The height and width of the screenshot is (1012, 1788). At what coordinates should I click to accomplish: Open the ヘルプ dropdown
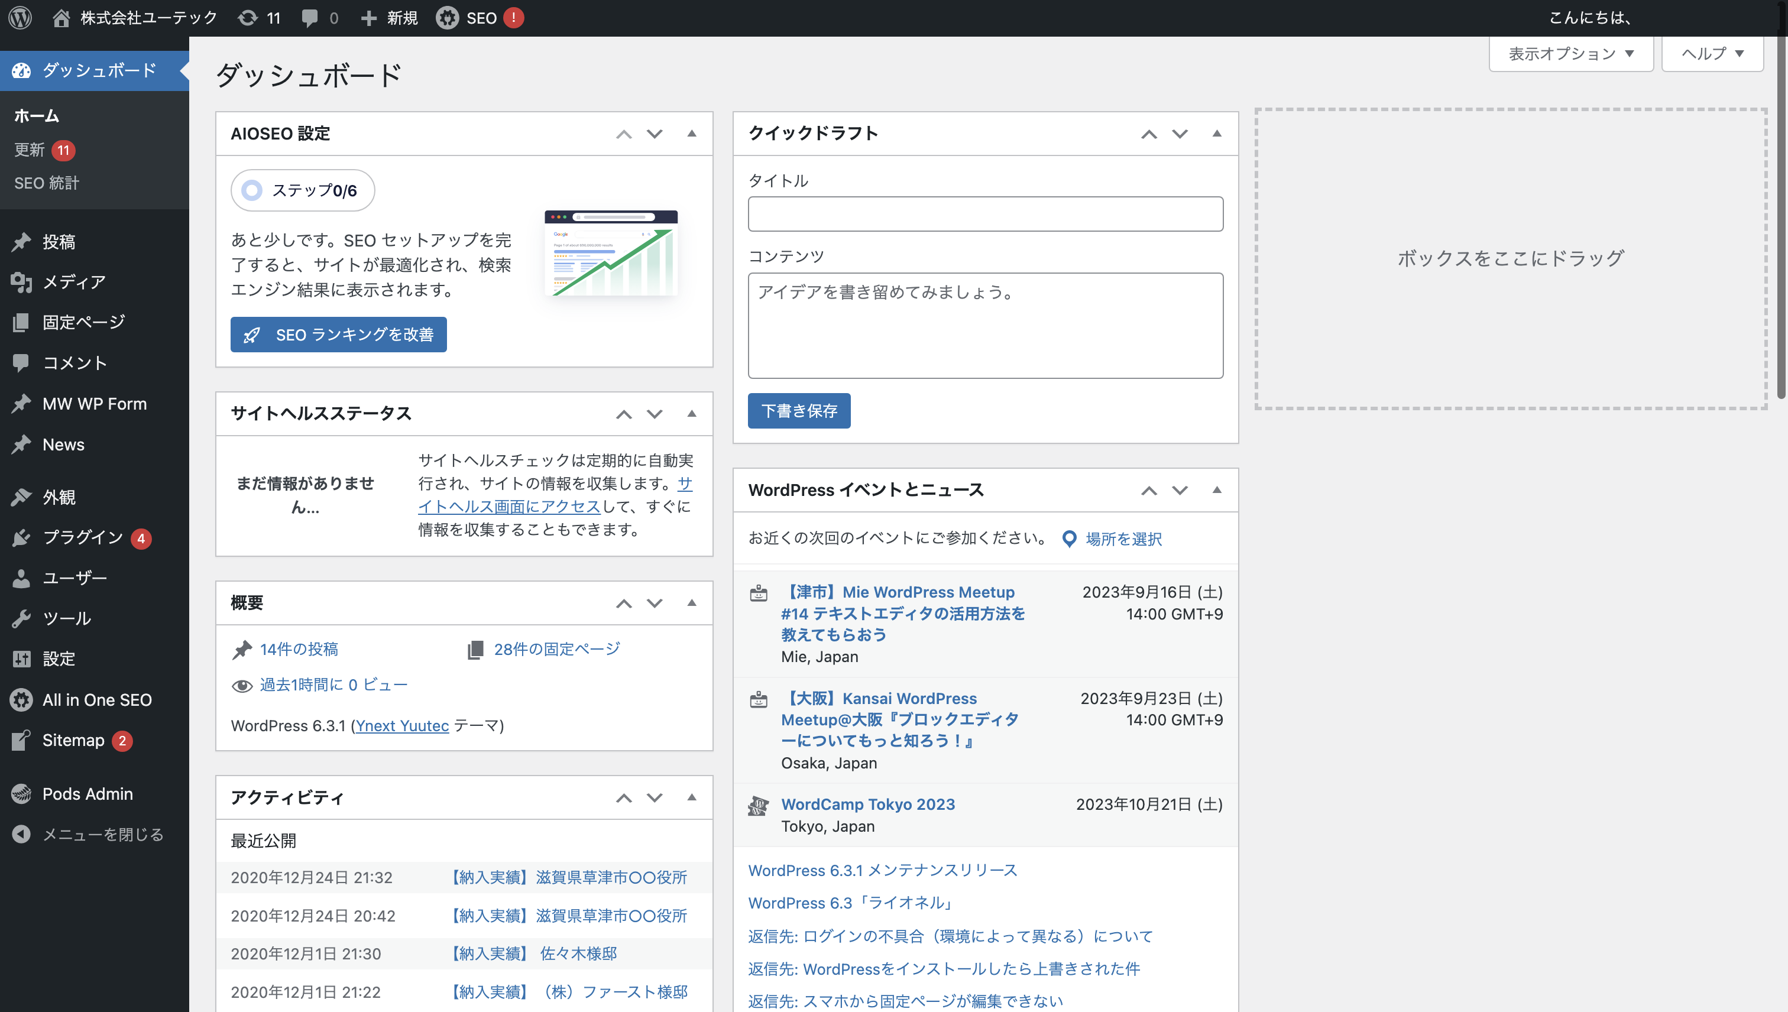click(1712, 54)
